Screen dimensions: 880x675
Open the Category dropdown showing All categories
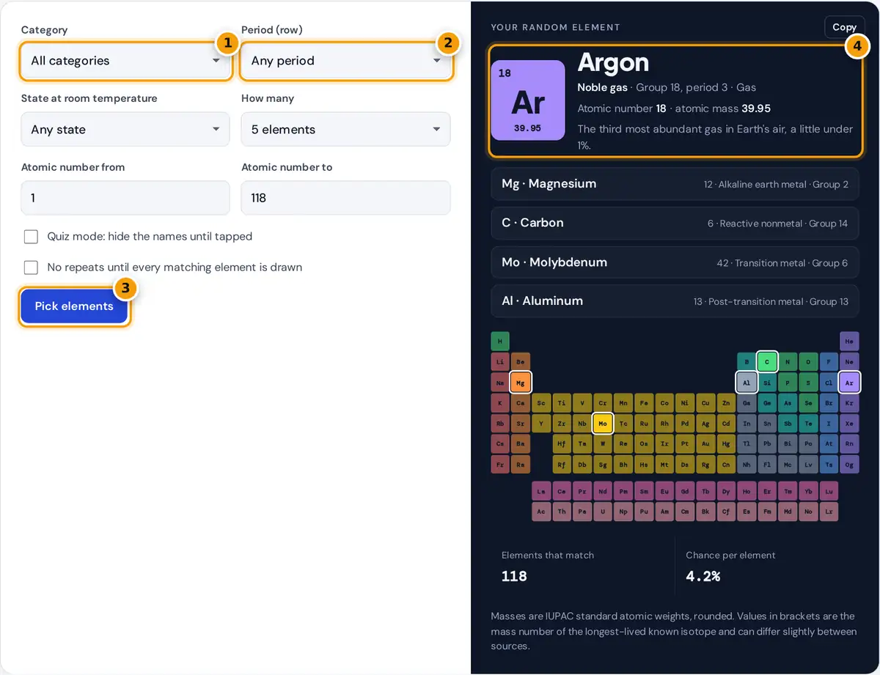(125, 61)
